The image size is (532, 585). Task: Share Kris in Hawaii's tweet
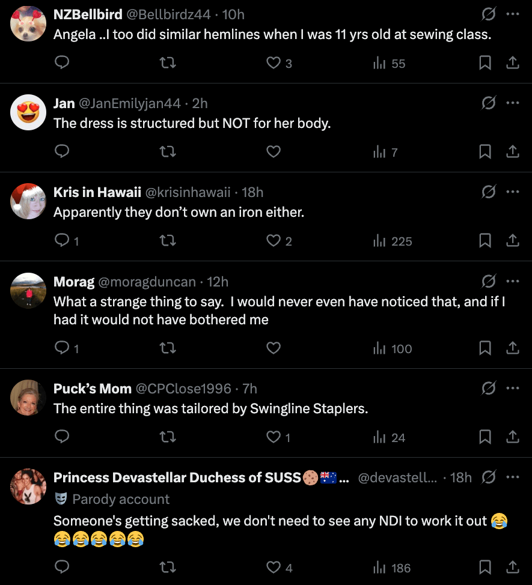[512, 240]
